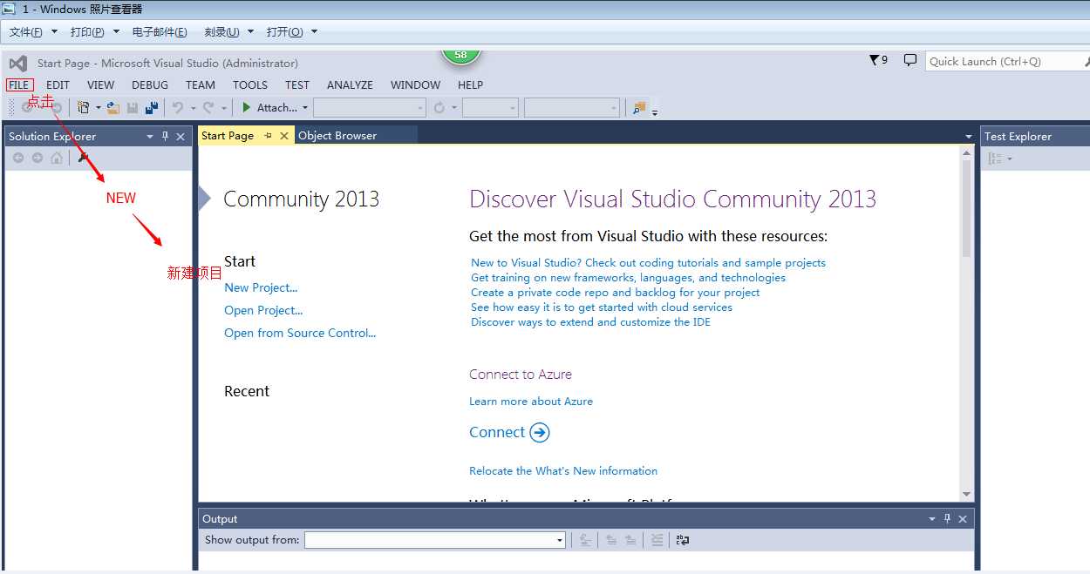The height and width of the screenshot is (574, 1090).
Task: Click Open from Source Control... link
Action: (300, 333)
